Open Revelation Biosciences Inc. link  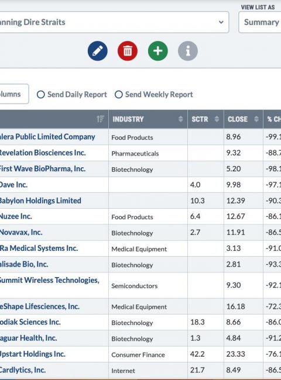(43, 153)
